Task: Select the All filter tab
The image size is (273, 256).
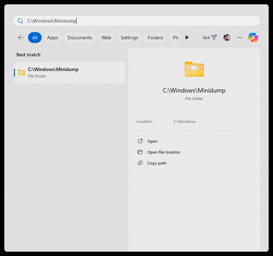Action: point(35,38)
